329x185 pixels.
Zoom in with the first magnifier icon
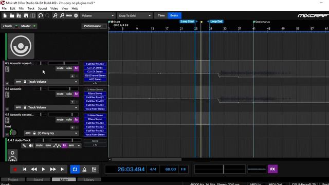point(55,15)
